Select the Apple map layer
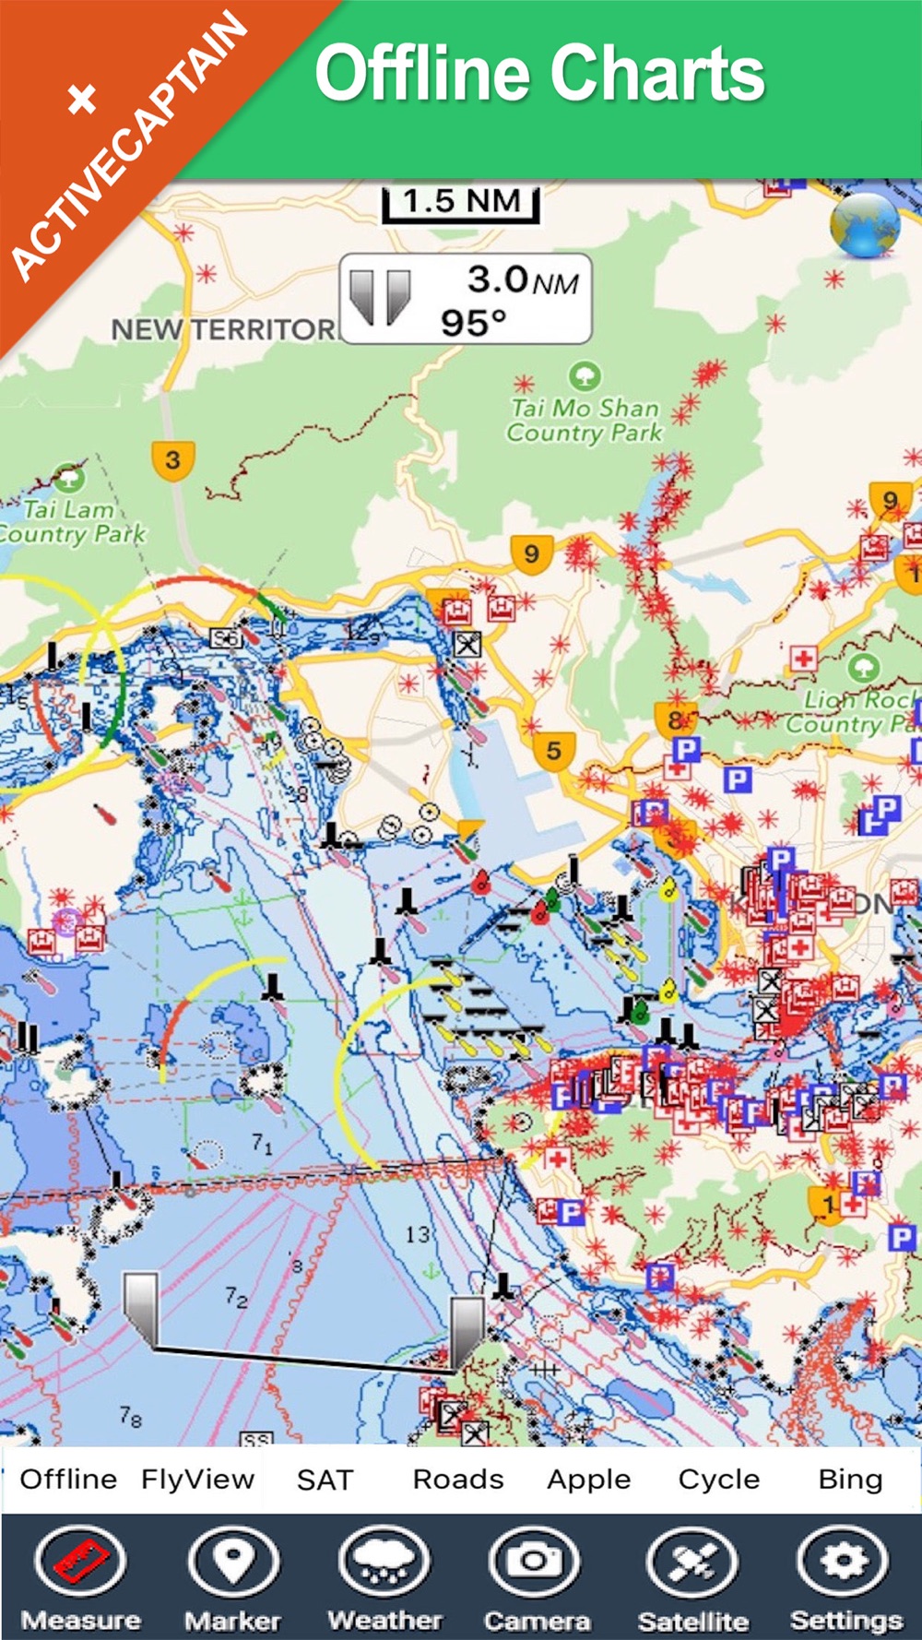 (588, 1480)
